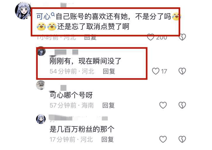The width and height of the screenshot is (212, 150).
Task: Like the comment with 17 likes
Action: coord(156,71)
